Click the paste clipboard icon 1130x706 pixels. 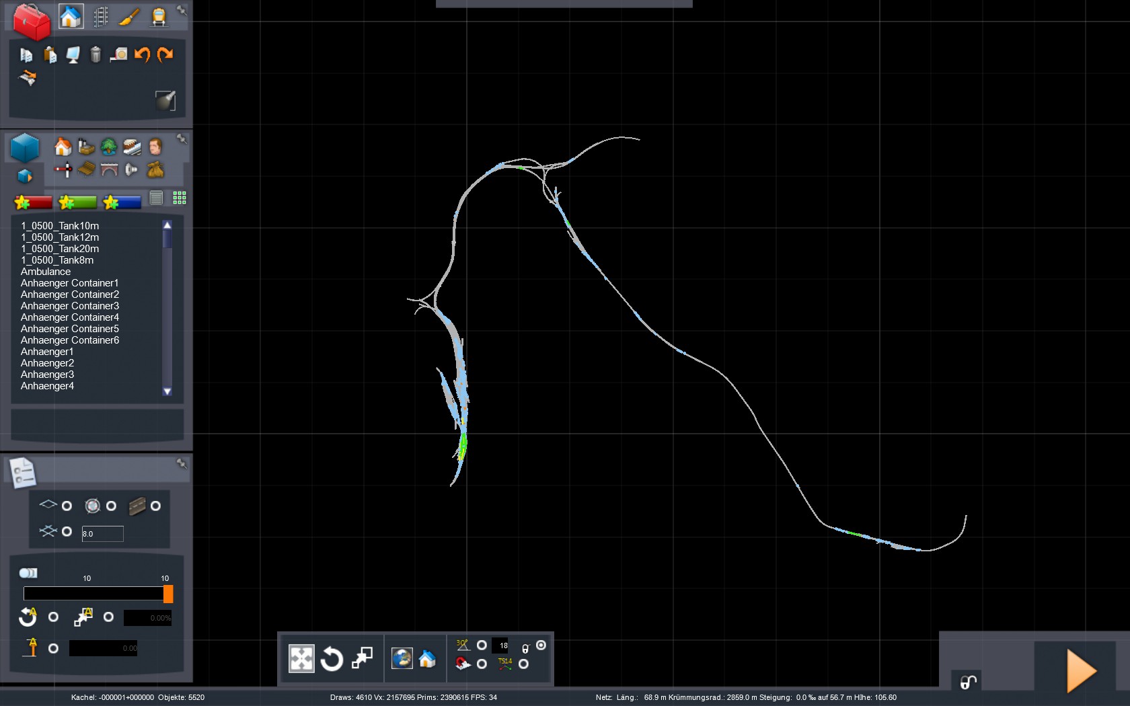click(50, 54)
